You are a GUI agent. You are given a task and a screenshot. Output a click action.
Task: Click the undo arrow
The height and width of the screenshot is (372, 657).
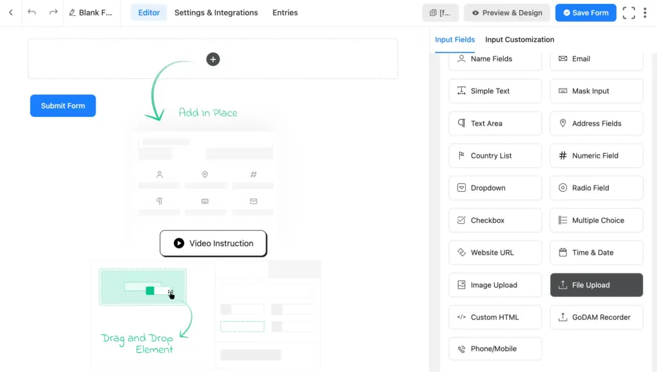(x=32, y=12)
